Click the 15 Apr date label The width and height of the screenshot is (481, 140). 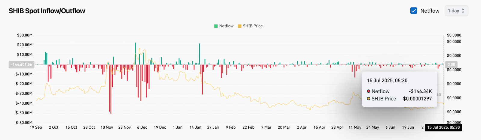pyautogui.click(x=320, y=127)
